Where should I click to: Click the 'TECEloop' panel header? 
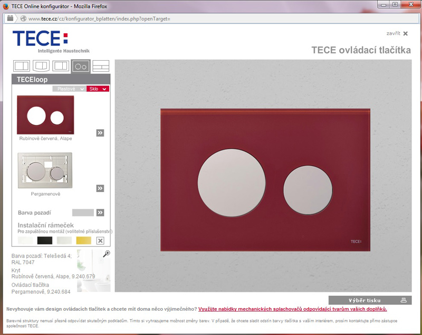[61, 79]
